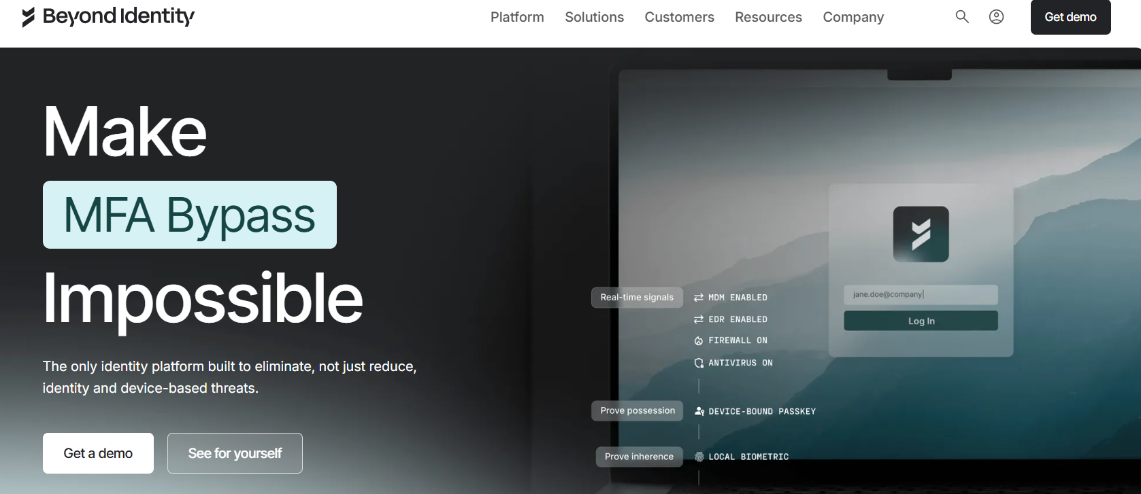Click the Device-Bound Passkey icon
This screenshot has width=1141, height=494.
pyautogui.click(x=699, y=411)
